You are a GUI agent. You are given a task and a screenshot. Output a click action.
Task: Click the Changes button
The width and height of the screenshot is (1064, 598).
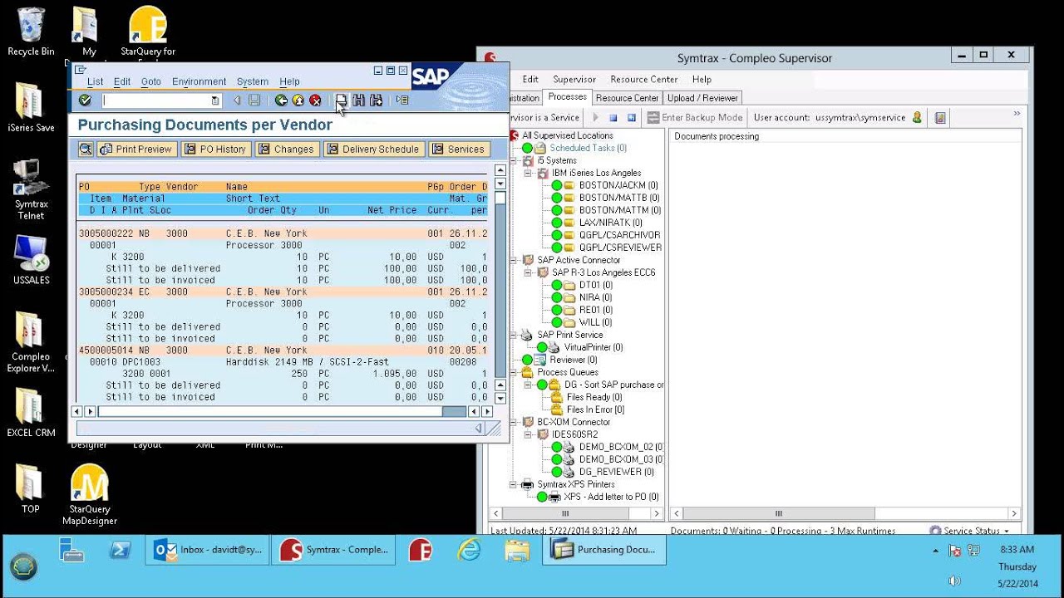point(286,149)
